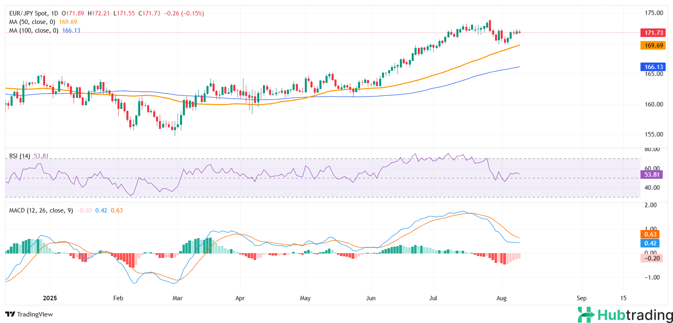Viewport: 673px width, 323px height.
Task: Click the EUR/JPY Spot, 1D symbol title
Action: (34, 13)
